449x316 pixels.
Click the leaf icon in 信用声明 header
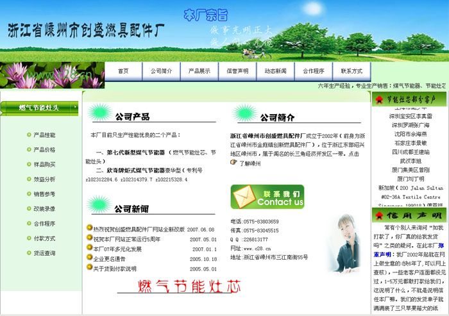[x=378, y=216]
